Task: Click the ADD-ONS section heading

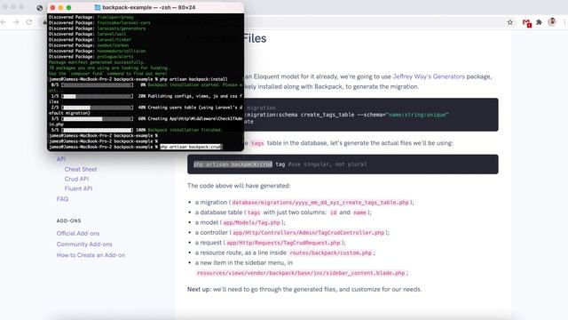Action: point(69,220)
